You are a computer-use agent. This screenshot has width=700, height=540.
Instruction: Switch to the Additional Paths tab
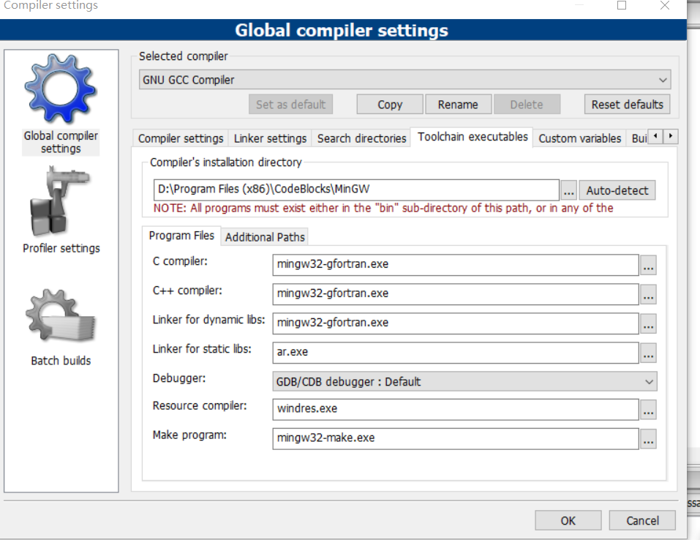pos(264,237)
